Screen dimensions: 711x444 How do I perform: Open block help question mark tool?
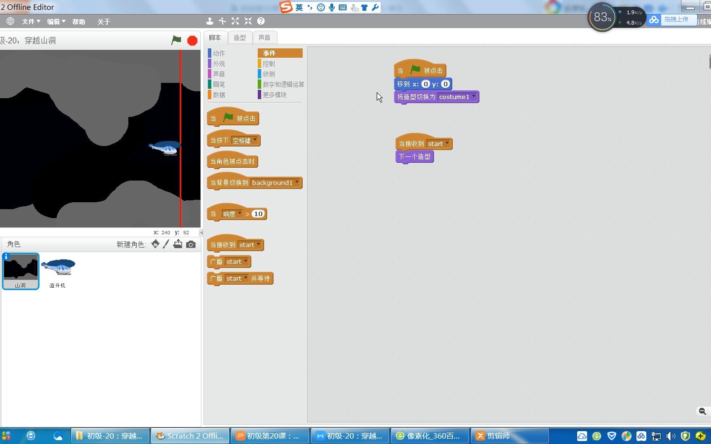[261, 21]
